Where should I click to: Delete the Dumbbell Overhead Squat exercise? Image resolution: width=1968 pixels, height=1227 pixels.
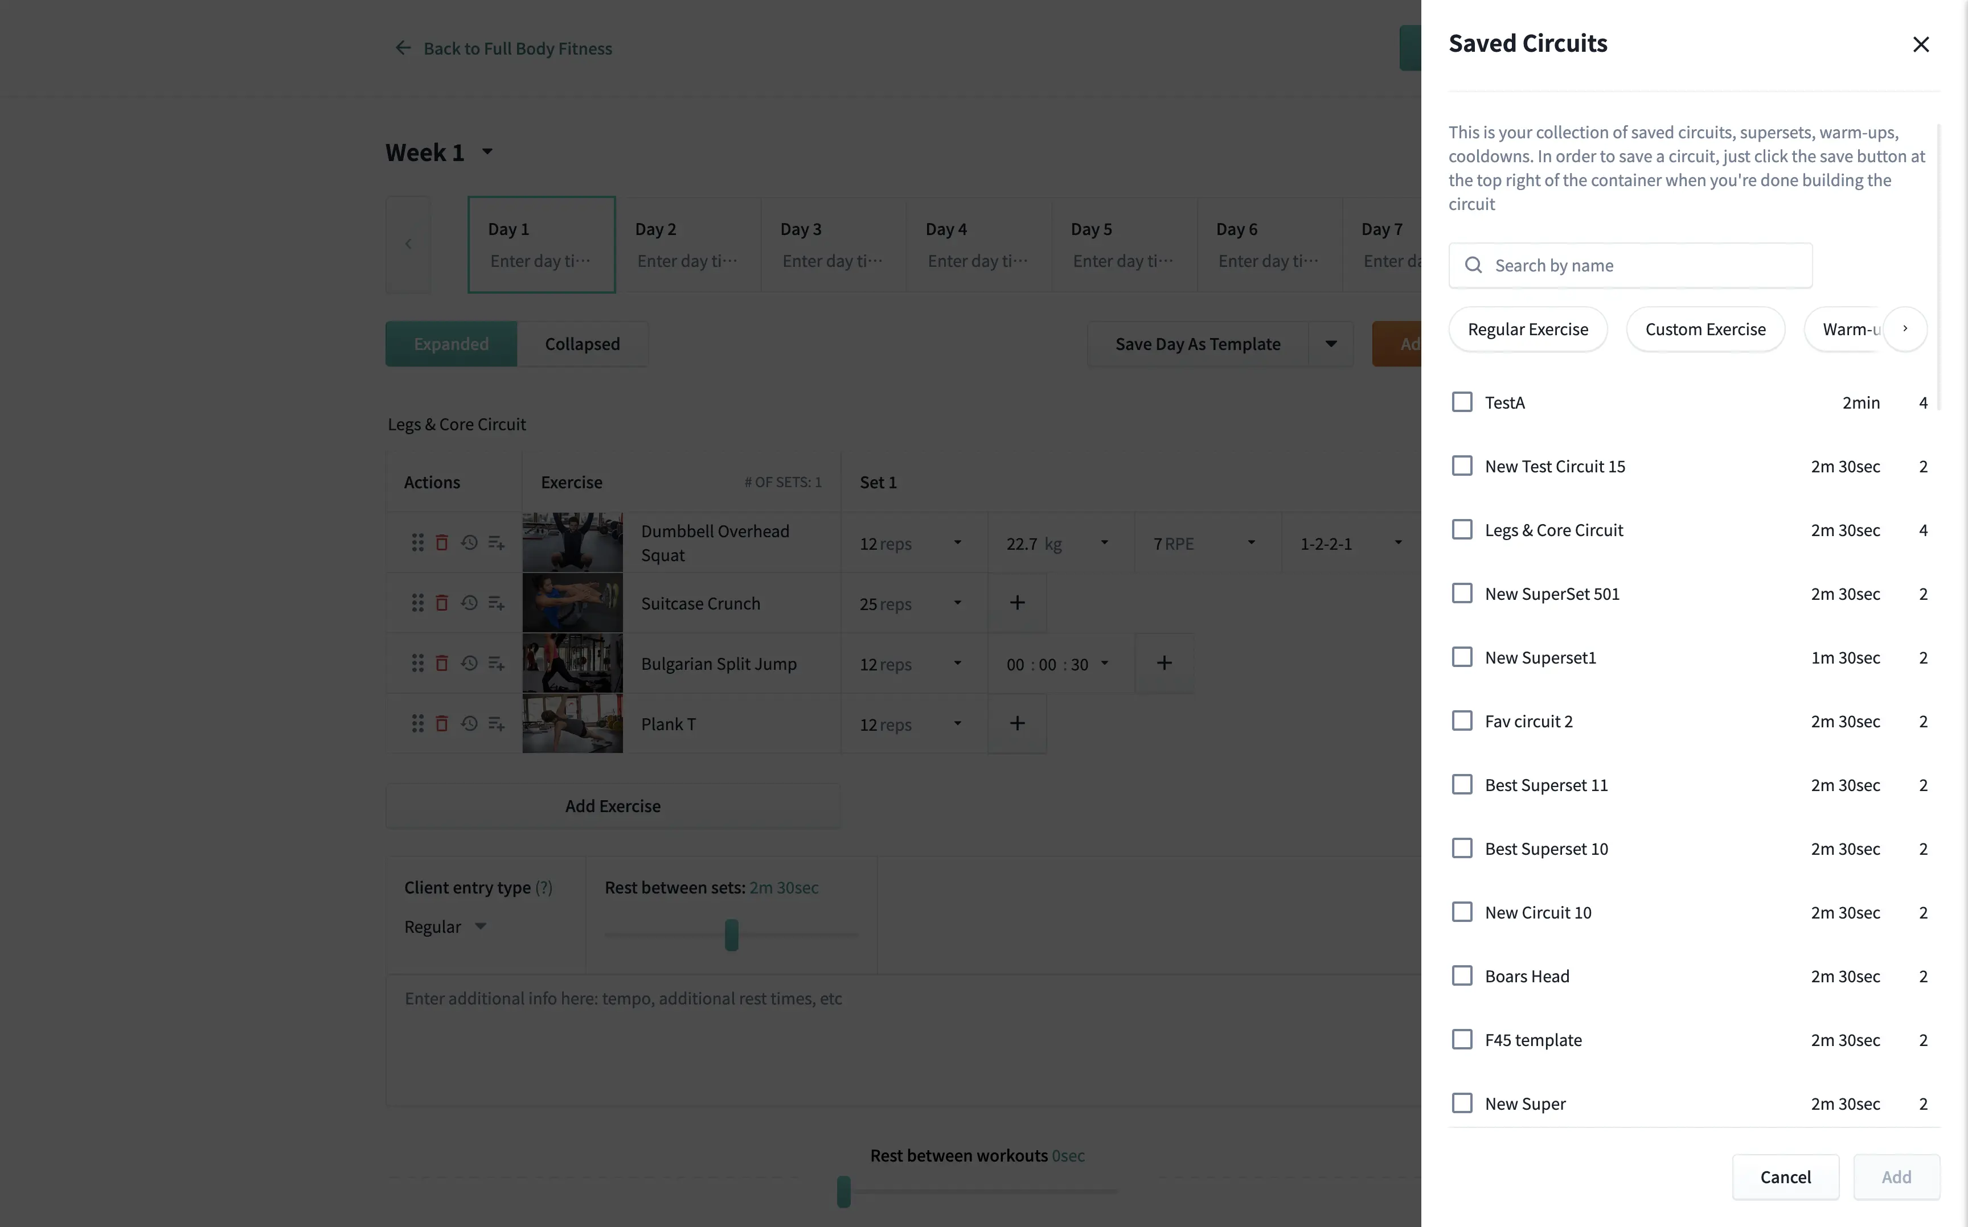442,541
